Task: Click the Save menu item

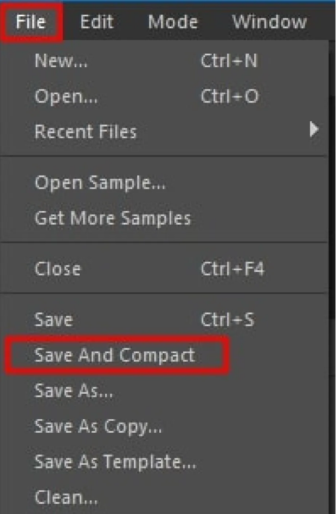Action: 53,320
